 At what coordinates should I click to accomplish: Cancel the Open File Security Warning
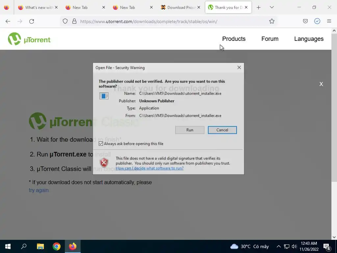pyautogui.click(x=222, y=130)
